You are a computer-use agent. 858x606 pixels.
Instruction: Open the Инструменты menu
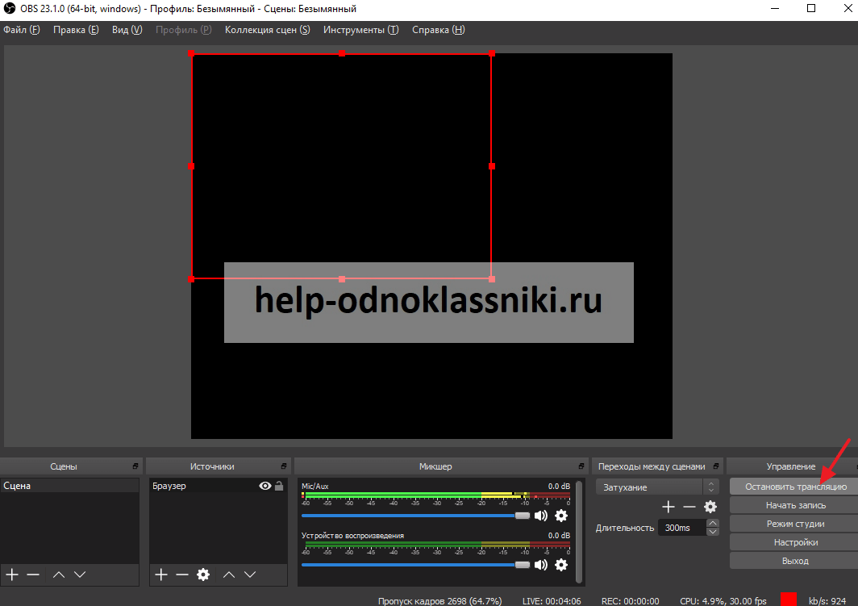[360, 30]
